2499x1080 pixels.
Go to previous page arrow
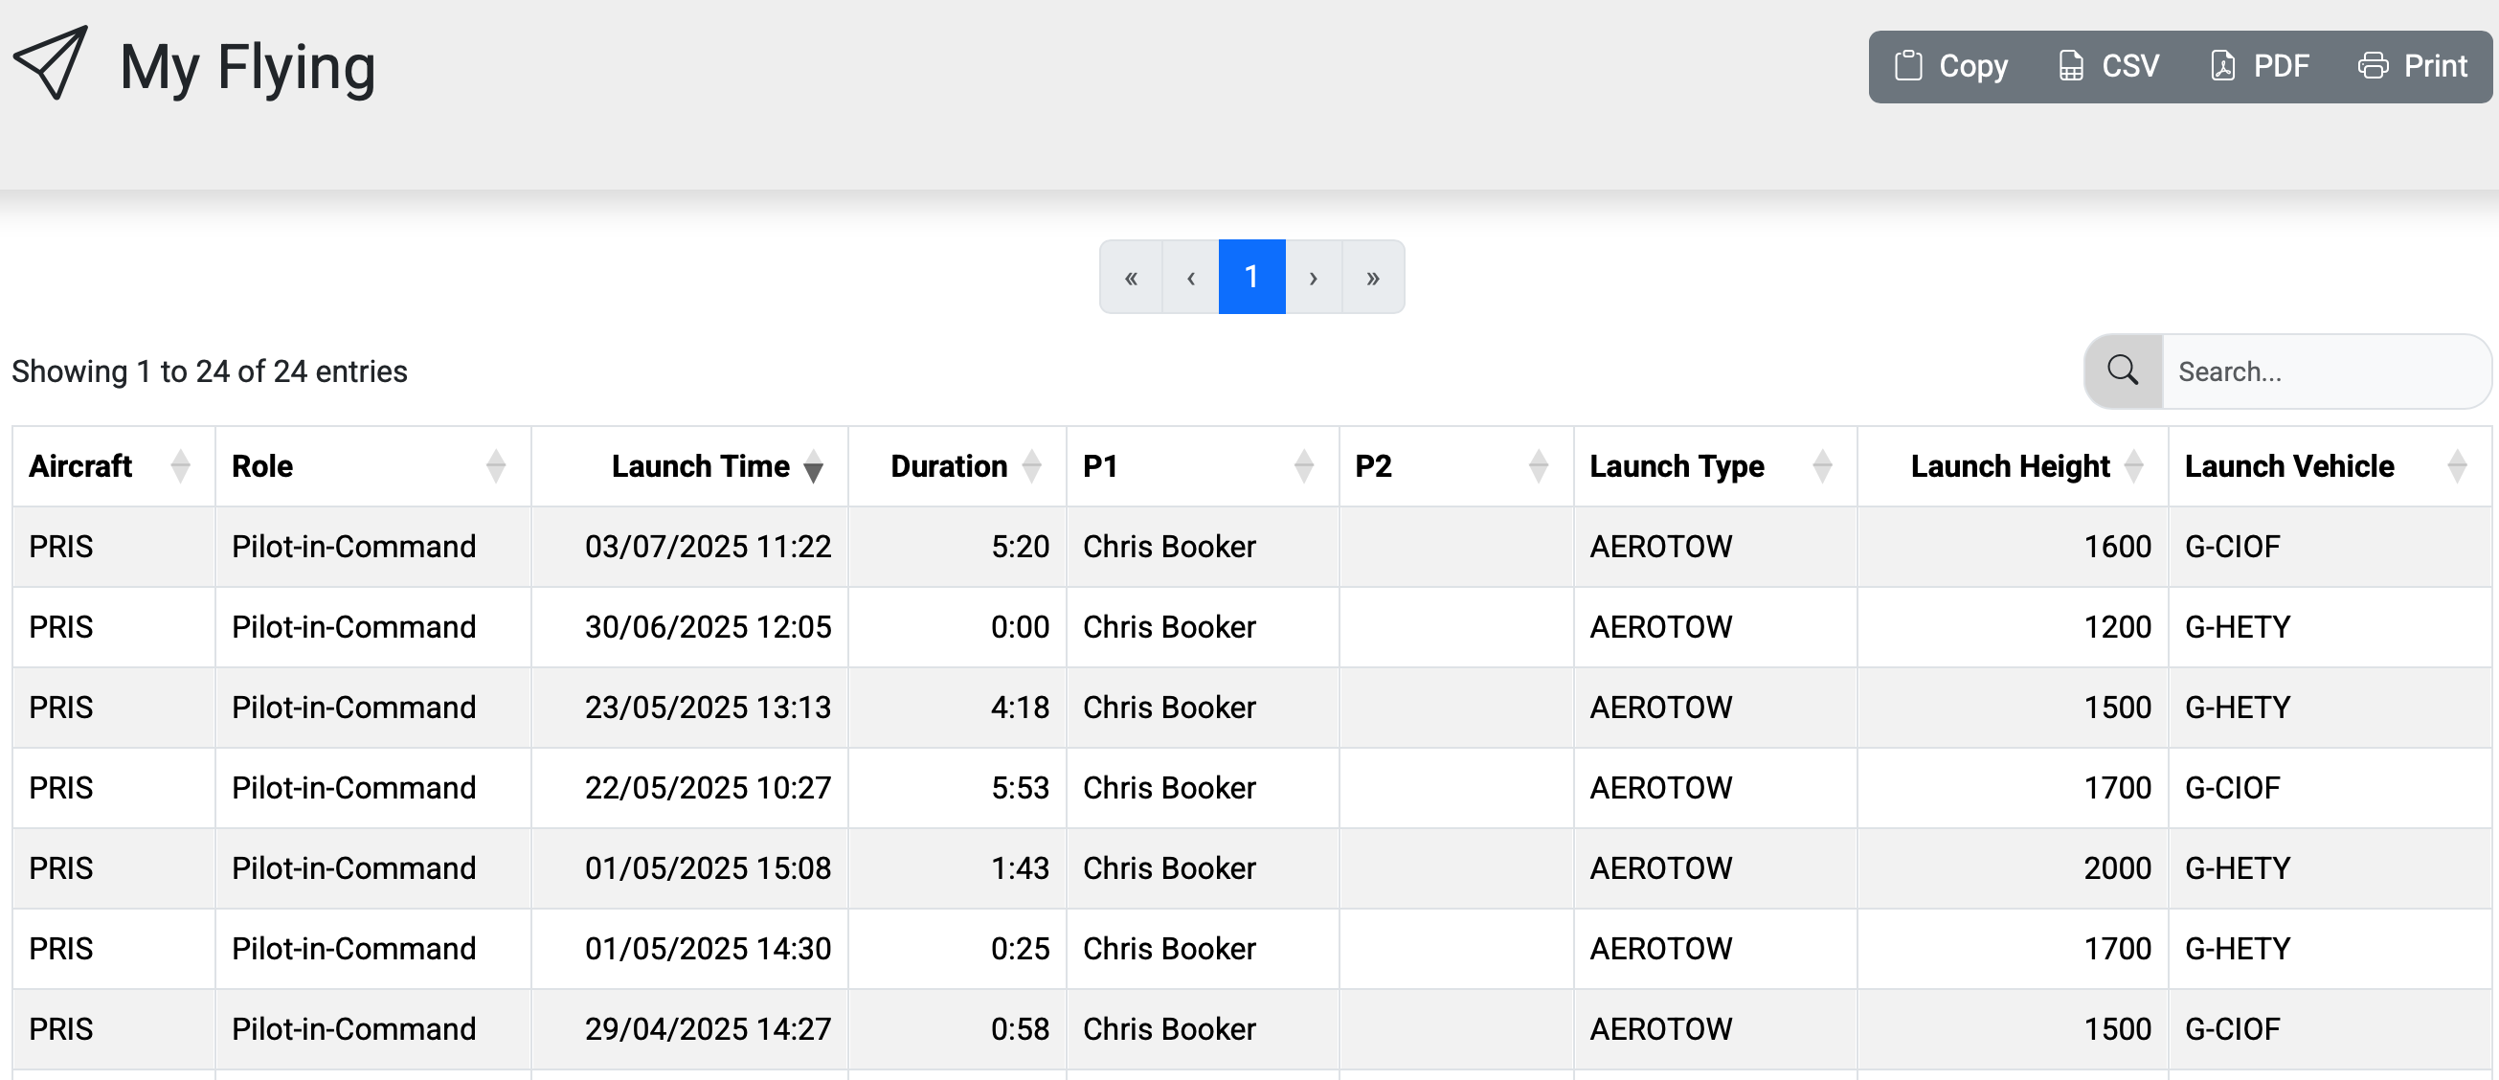tap(1190, 278)
